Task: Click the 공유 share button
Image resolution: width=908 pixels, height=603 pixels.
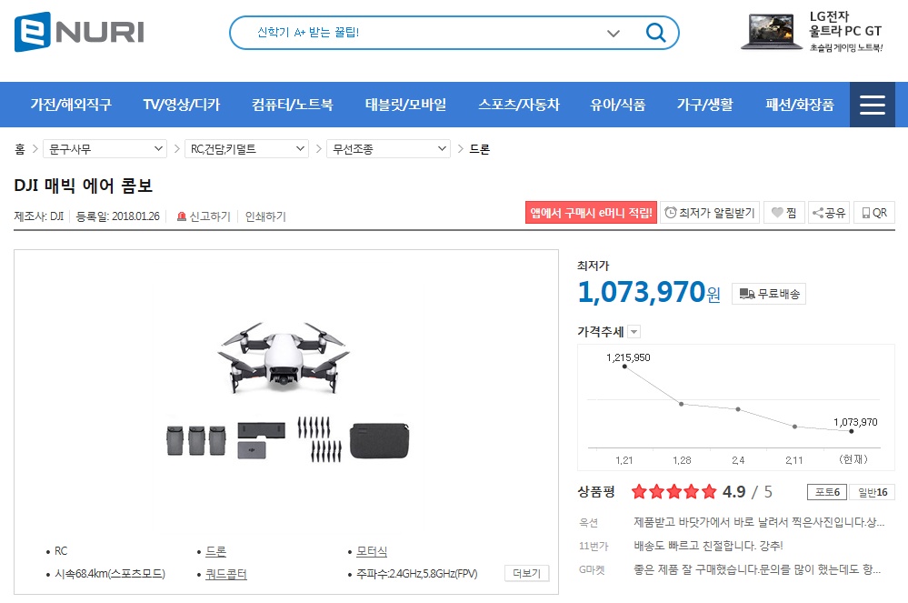Action: coord(829,213)
